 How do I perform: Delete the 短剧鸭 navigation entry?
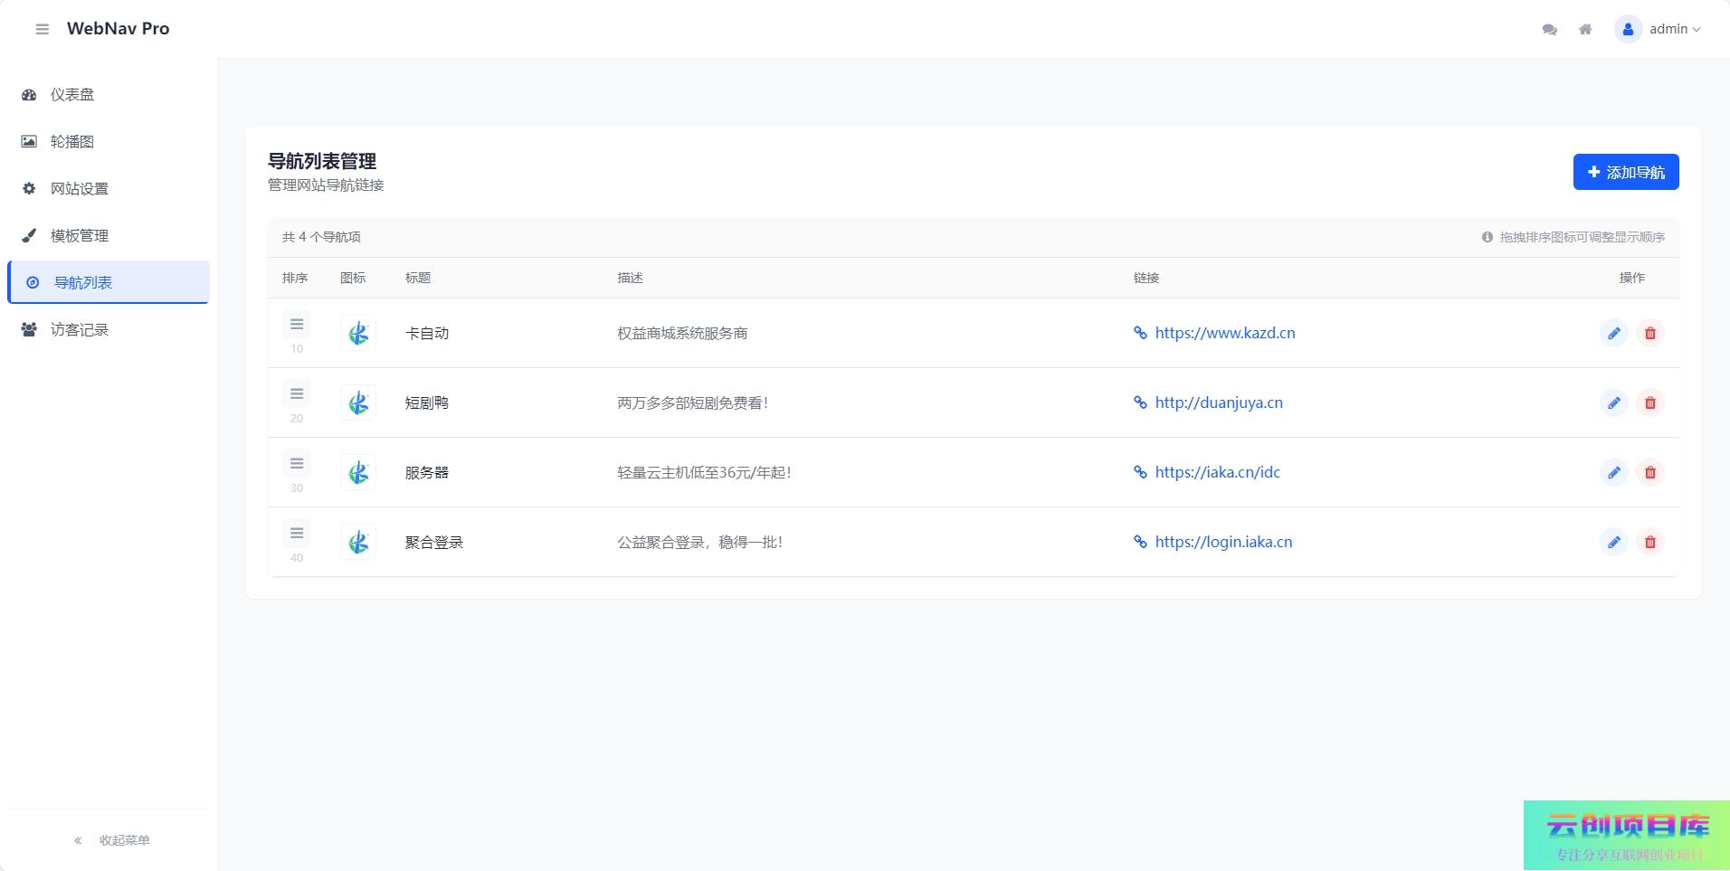(1649, 402)
